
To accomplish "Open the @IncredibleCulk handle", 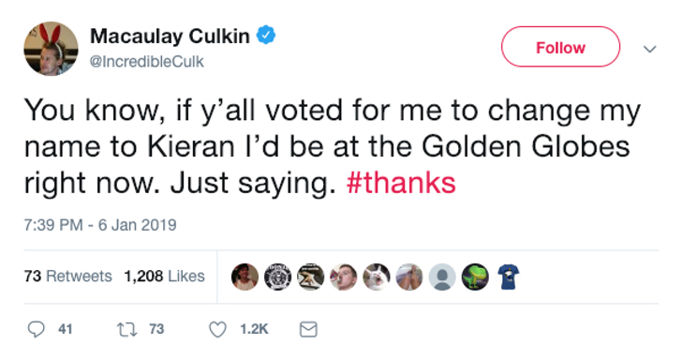I will tap(146, 61).
